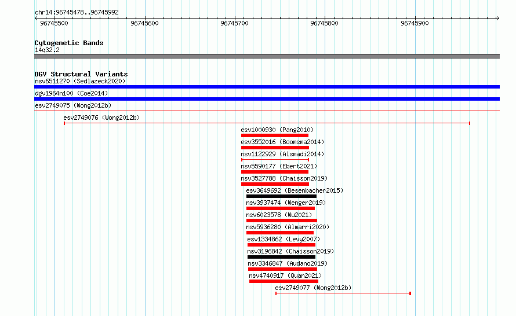Viewport: 516px width, 316px height.
Task: Click the red bar under nsv5590177
Action: (275, 172)
